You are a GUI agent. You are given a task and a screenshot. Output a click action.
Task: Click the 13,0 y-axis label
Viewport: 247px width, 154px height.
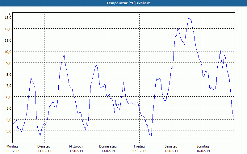pyautogui.click(x=8, y=18)
